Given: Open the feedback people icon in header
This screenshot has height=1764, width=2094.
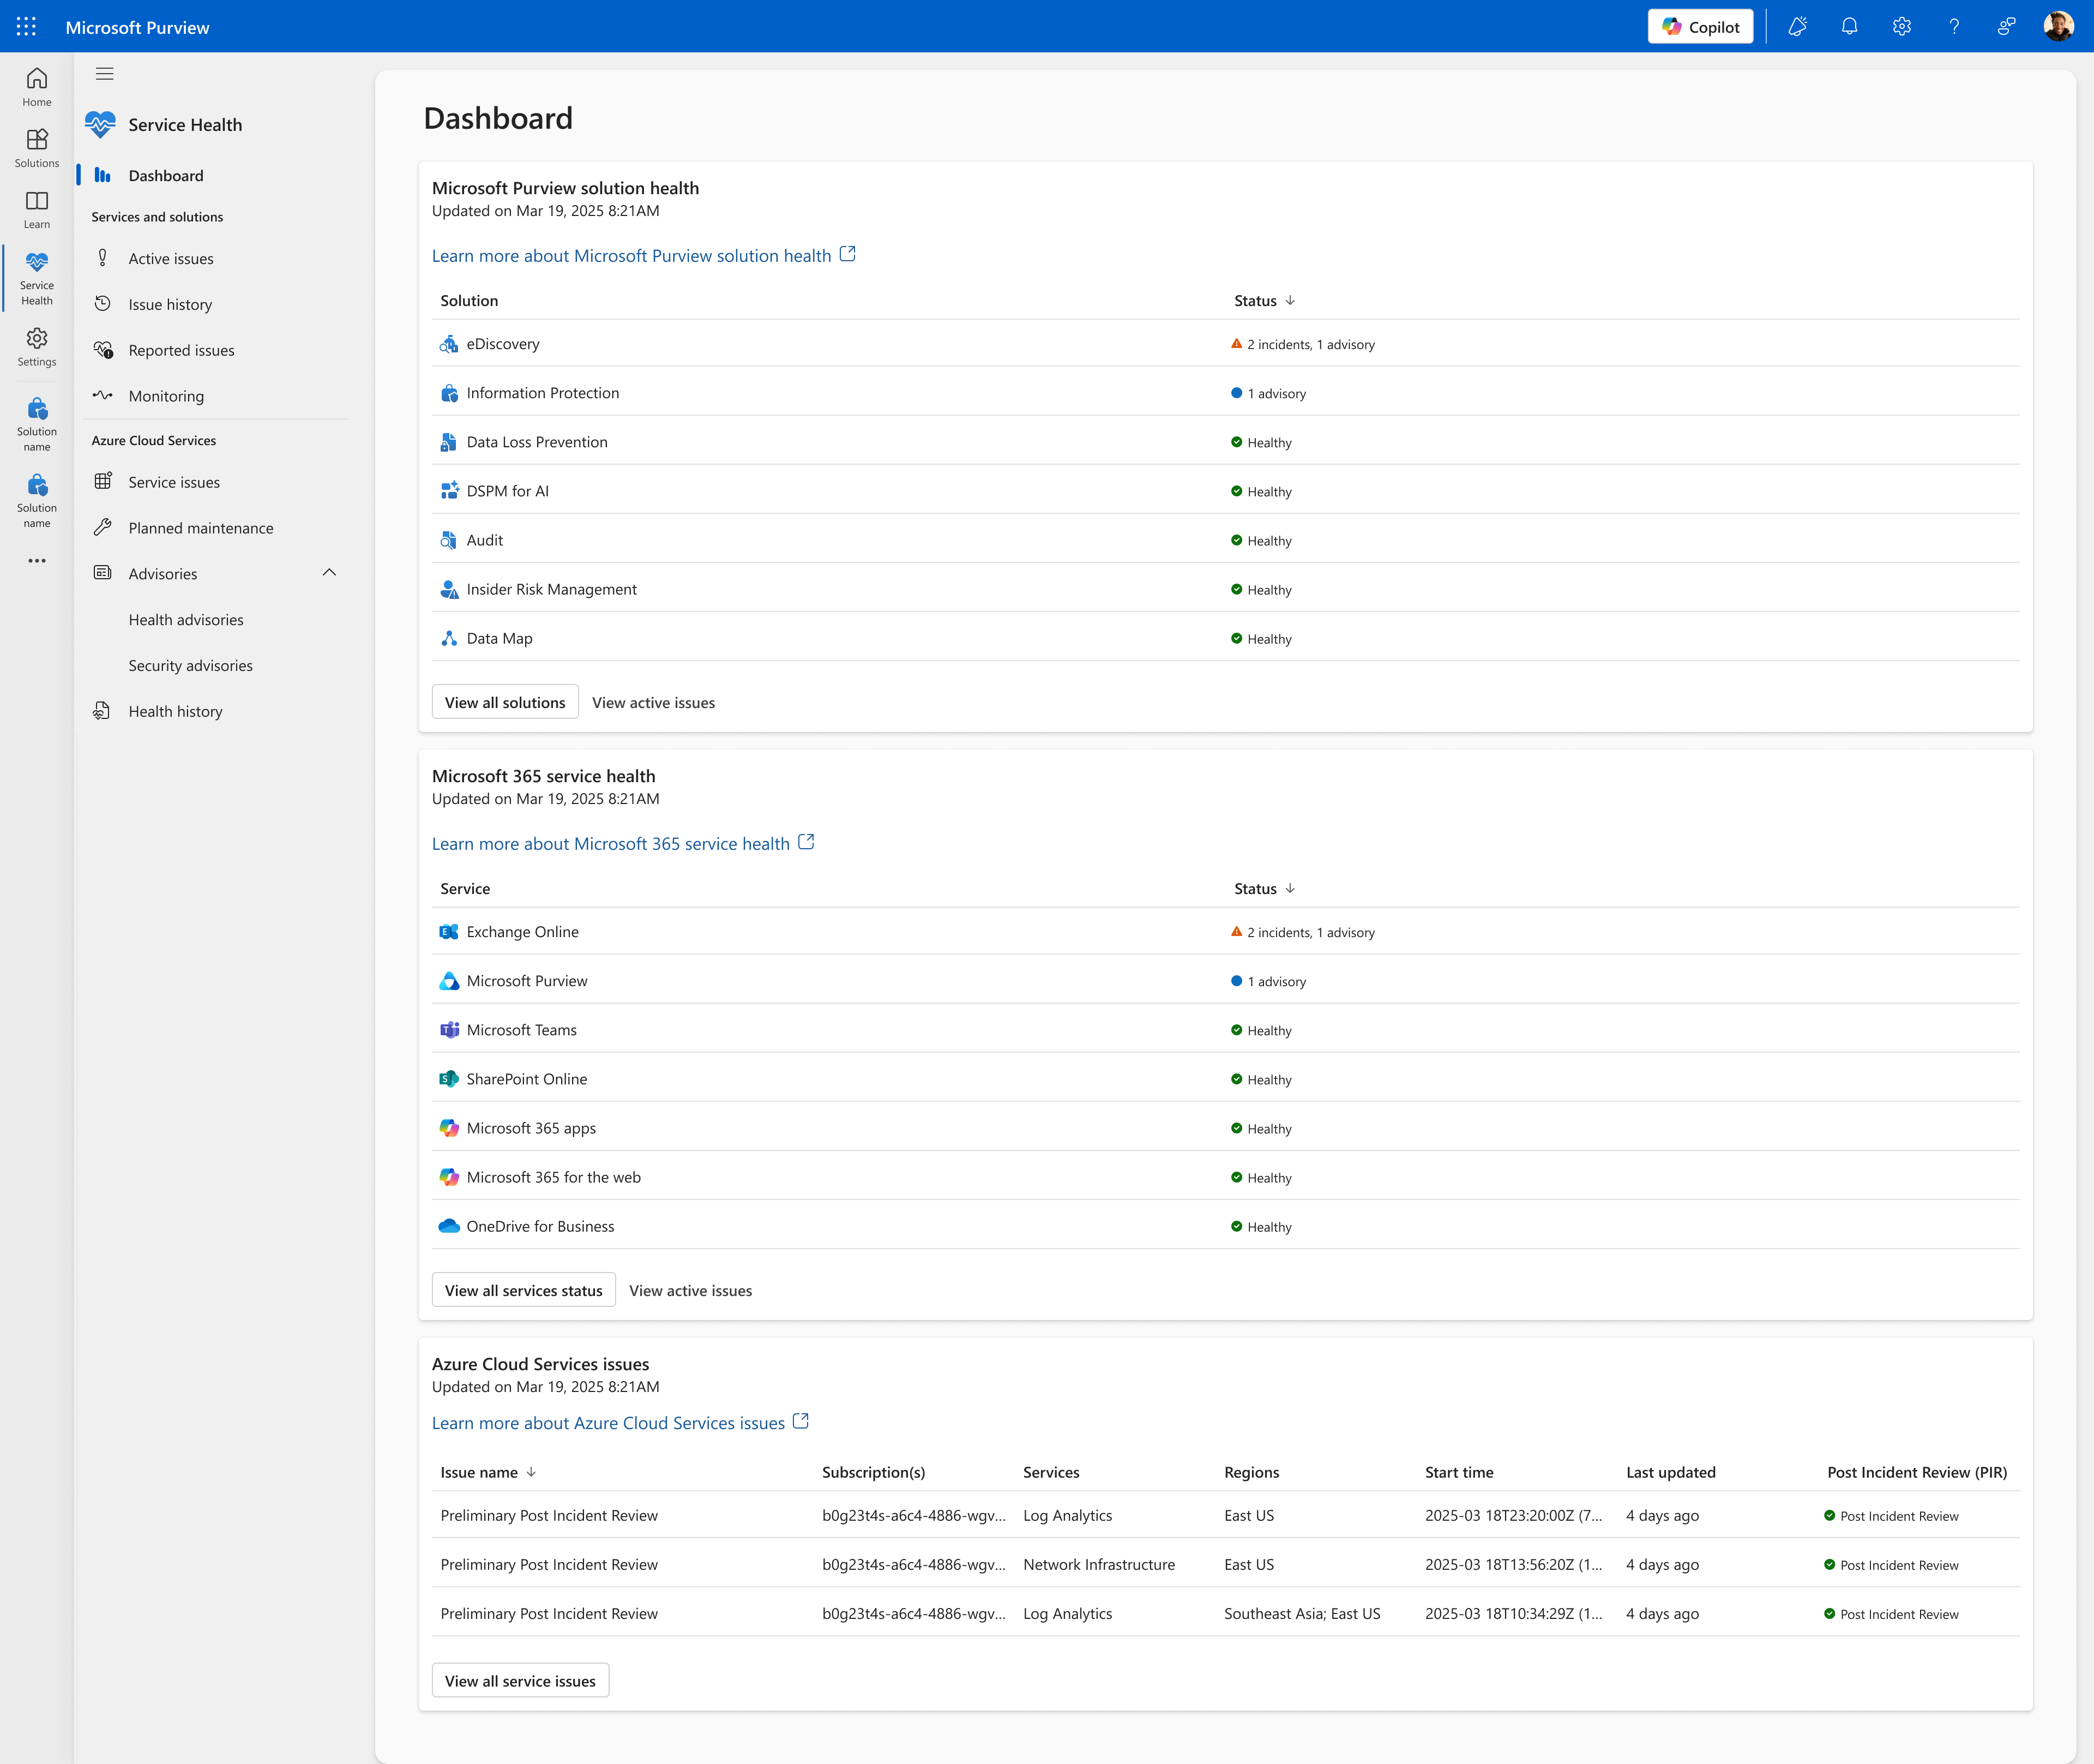Looking at the screenshot, I should [2005, 27].
